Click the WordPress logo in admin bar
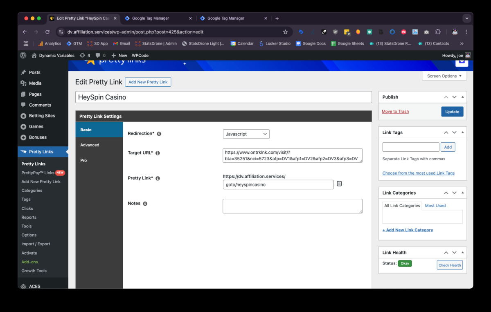Image resolution: width=491 pixels, height=312 pixels. click(23, 55)
